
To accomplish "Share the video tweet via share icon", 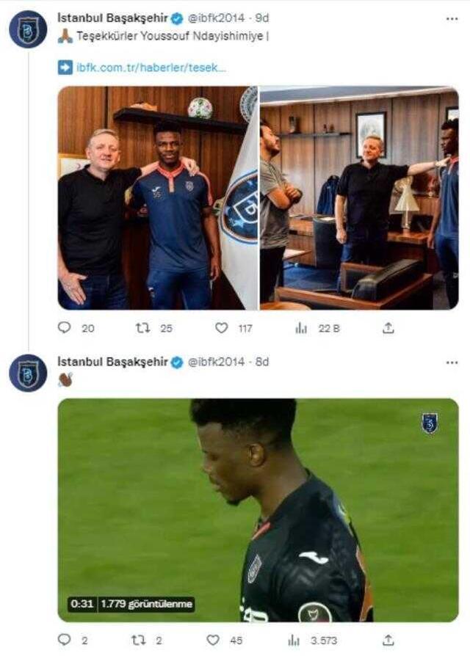I will pos(388,640).
